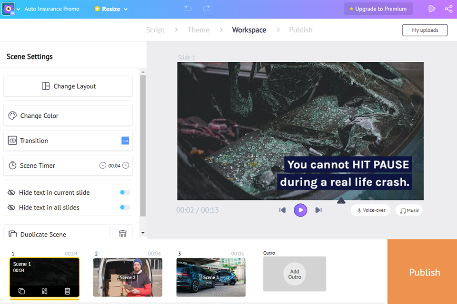Click the Auto Insurance Promo project title
Image resolution: width=457 pixels, height=304 pixels.
[52, 9]
